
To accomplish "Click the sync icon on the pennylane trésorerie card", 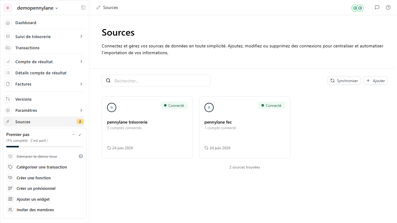I will pos(109,148).
